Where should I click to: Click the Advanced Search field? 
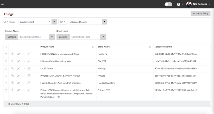pyautogui.click(x=85, y=22)
